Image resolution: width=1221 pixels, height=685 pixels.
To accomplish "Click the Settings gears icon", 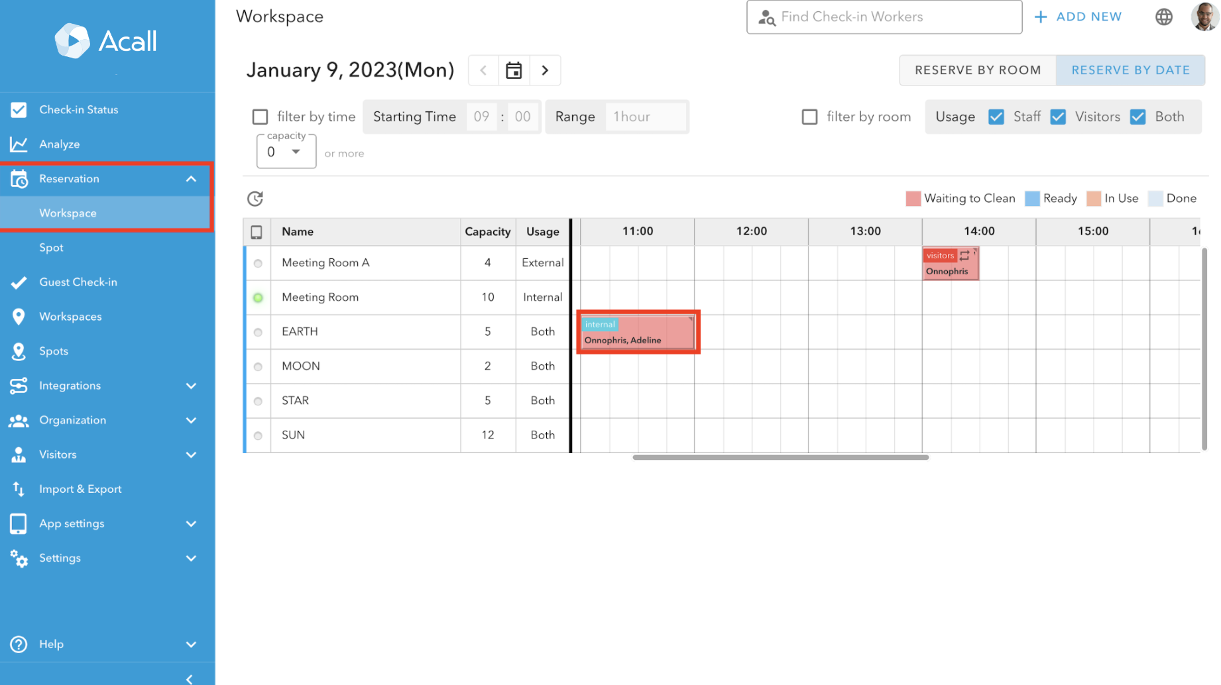I will point(19,558).
